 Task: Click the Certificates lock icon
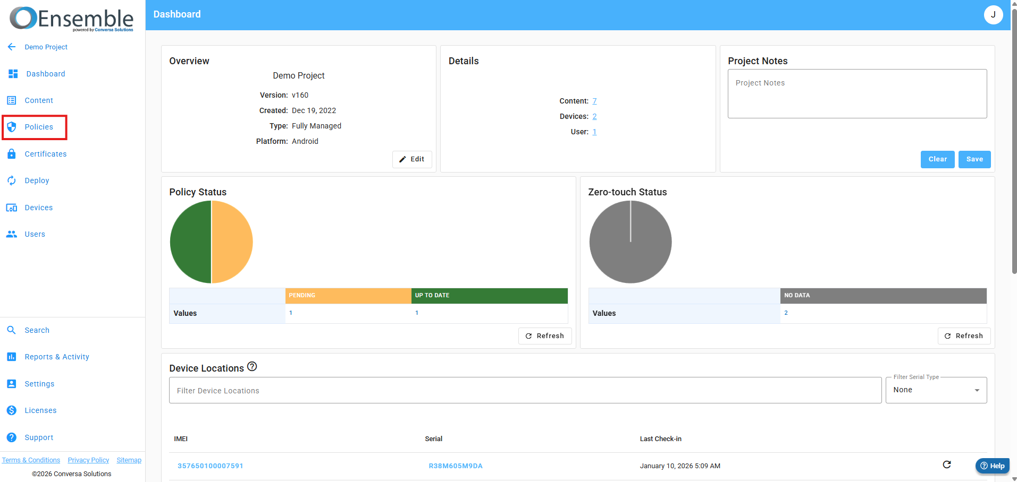(12, 154)
